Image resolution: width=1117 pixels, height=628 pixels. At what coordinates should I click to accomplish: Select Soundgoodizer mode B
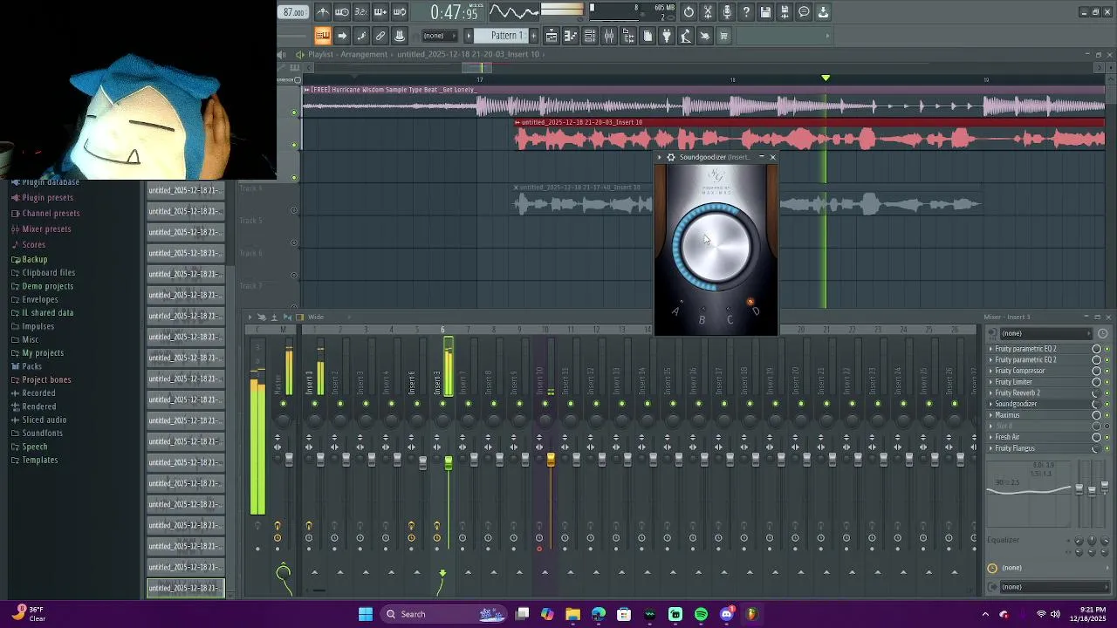(x=702, y=320)
